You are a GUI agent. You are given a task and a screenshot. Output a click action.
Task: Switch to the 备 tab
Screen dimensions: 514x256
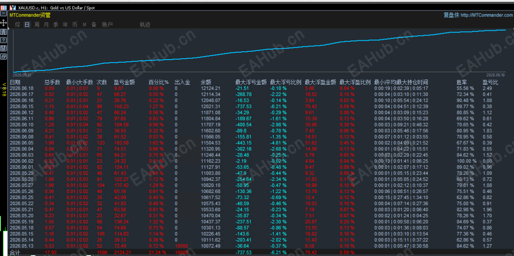pyautogui.click(x=94, y=24)
